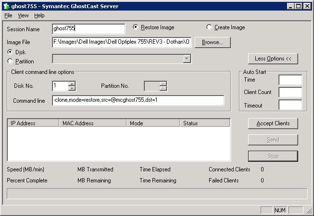Click the transfer progress bar
This screenshot has width=314, height=216.
[157, 193]
